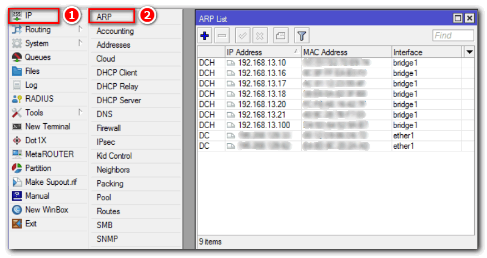Image resolution: width=487 pixels, height=258 pixels.
Task: Select the 192.168.13.18 address cell
Action: [263, 94]
